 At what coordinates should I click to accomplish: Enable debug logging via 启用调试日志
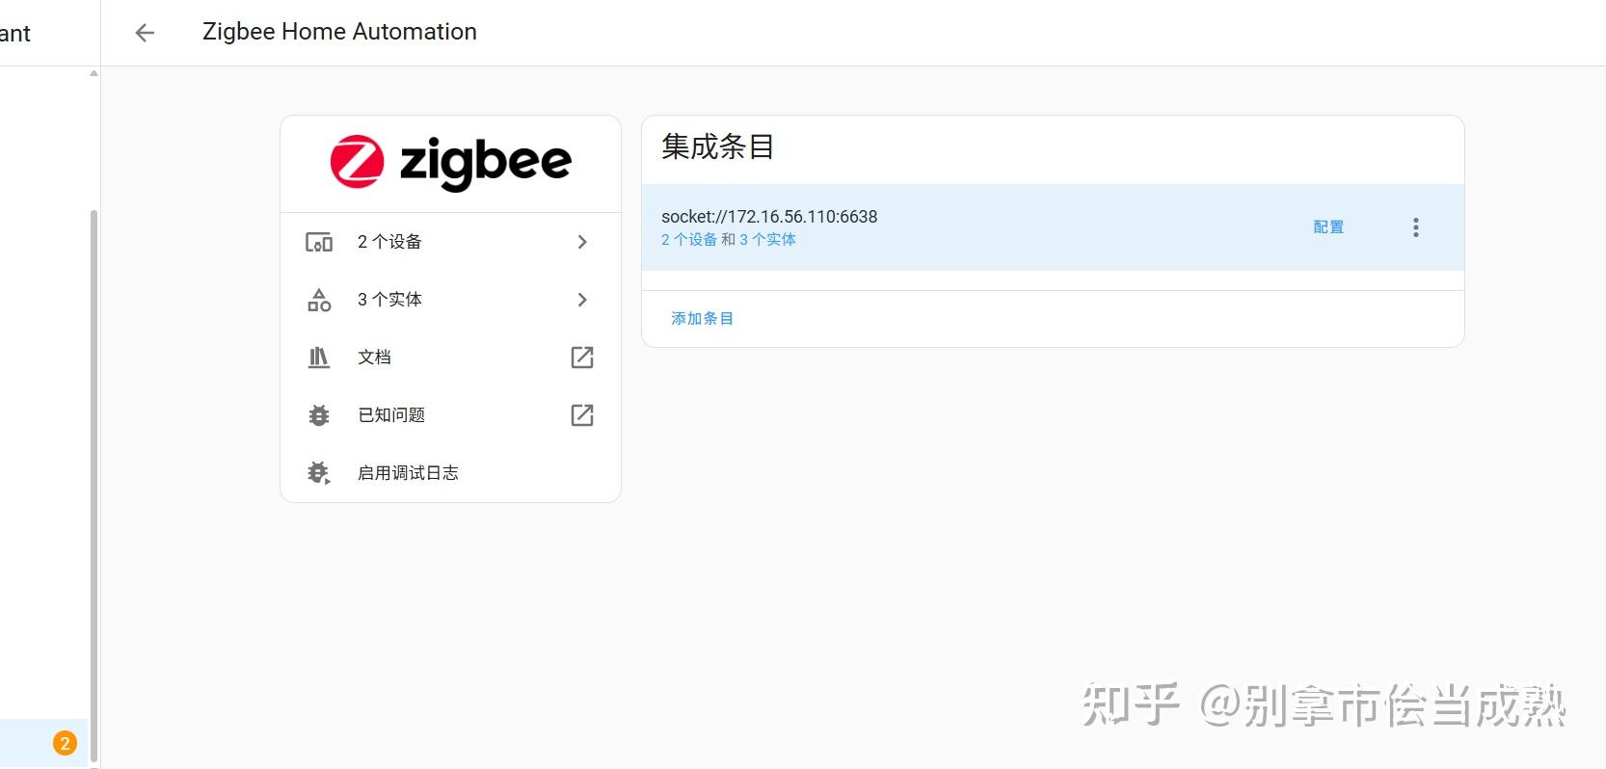(x=450, y=473)
